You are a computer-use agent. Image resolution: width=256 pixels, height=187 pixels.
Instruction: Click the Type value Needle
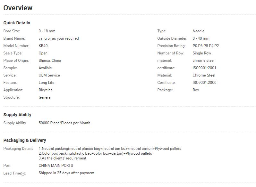[x=198, y=31]
